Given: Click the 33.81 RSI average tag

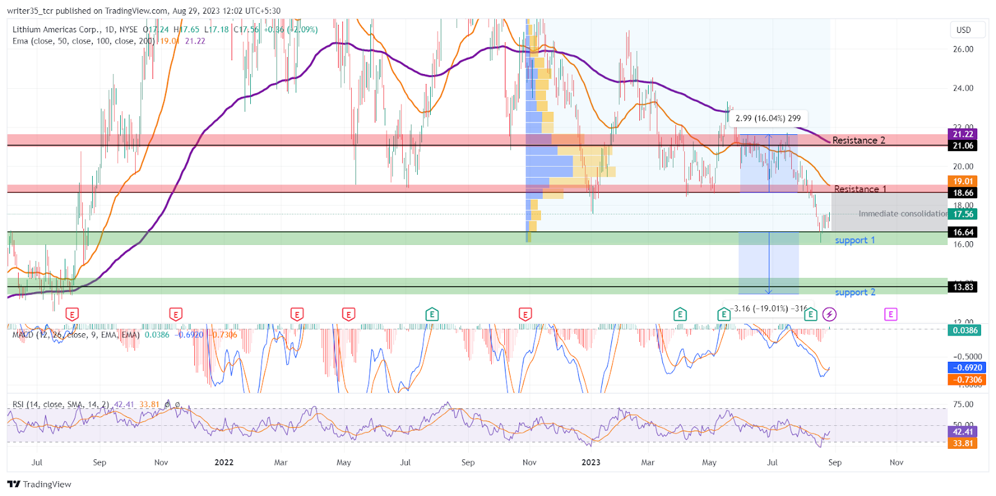Looking at the screenshot, I should coord(962,444).
